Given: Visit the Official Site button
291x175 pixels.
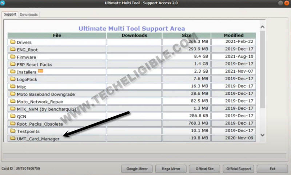Looking at the screenshot, I should tap(204, 169).
